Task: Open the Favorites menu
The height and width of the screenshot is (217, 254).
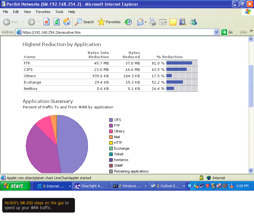Action: click(43, 12)
